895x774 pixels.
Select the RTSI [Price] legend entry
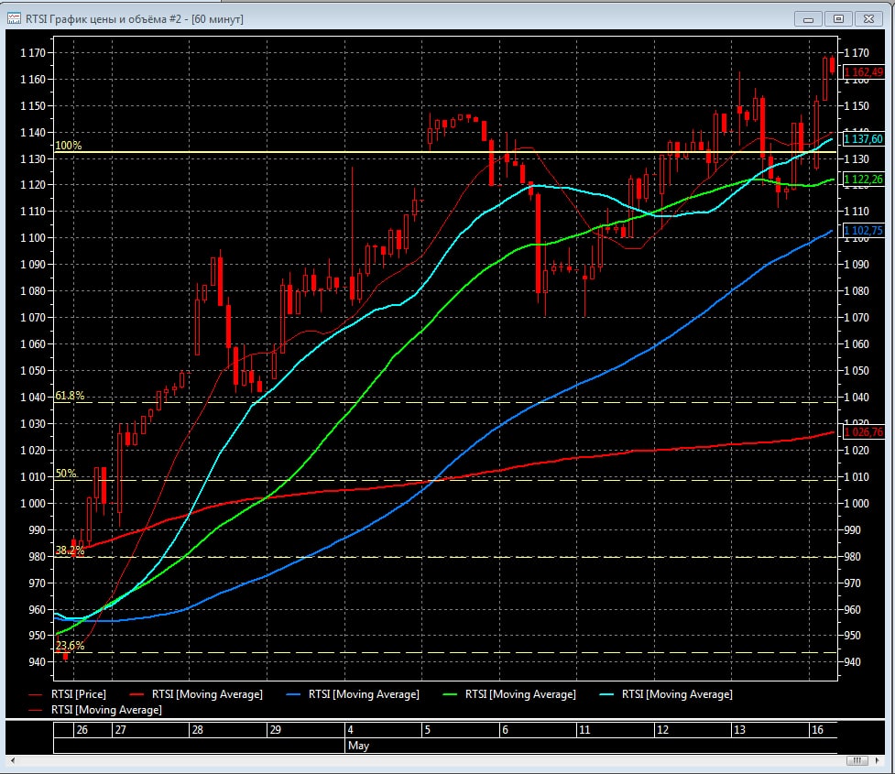(x=79, y=694)
